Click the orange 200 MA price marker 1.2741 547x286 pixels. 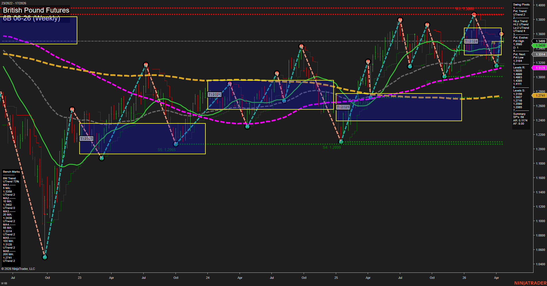(540, 95)
